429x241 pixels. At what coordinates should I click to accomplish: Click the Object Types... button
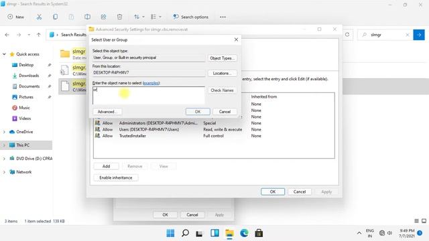[222, 58]
